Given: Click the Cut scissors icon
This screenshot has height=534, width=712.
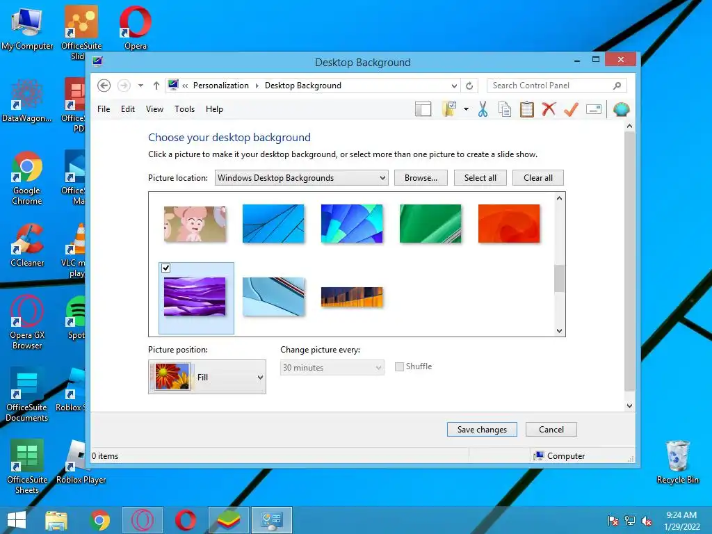Looking at the screenshot, I should pyautogui.click(x=483, y=109).
